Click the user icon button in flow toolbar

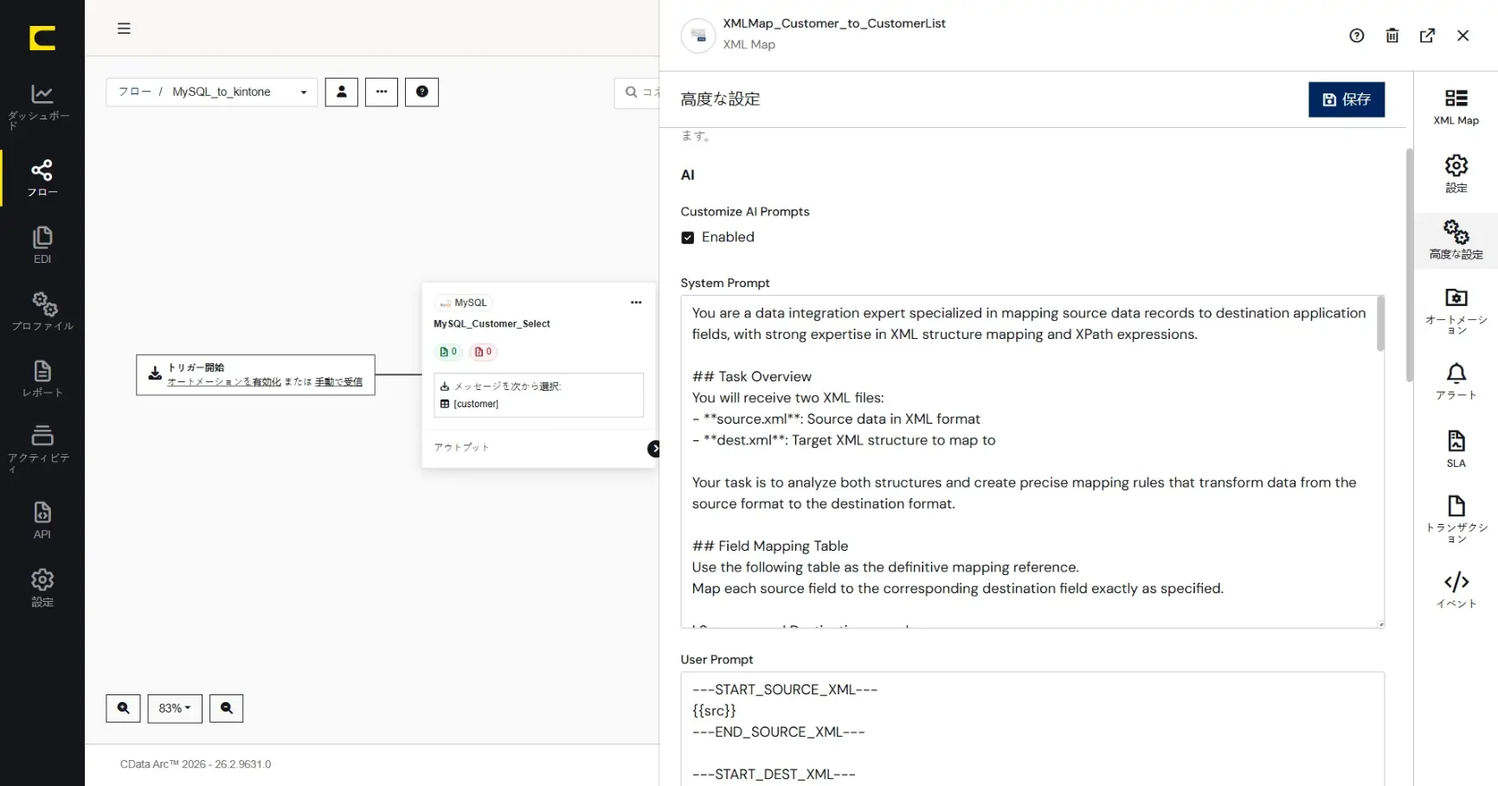tap(342, 92)
